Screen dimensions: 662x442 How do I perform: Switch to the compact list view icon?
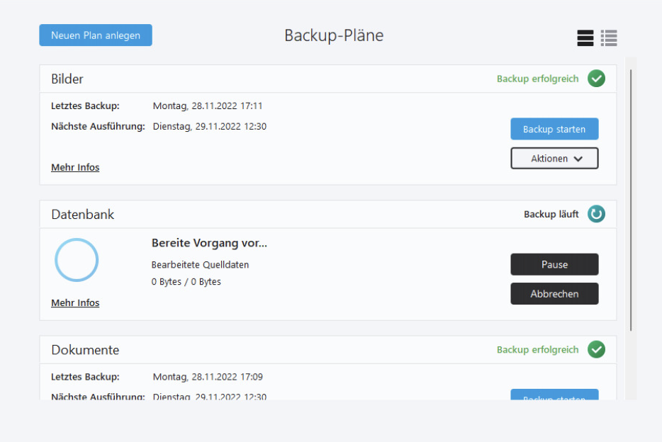[x=585, y=38]
